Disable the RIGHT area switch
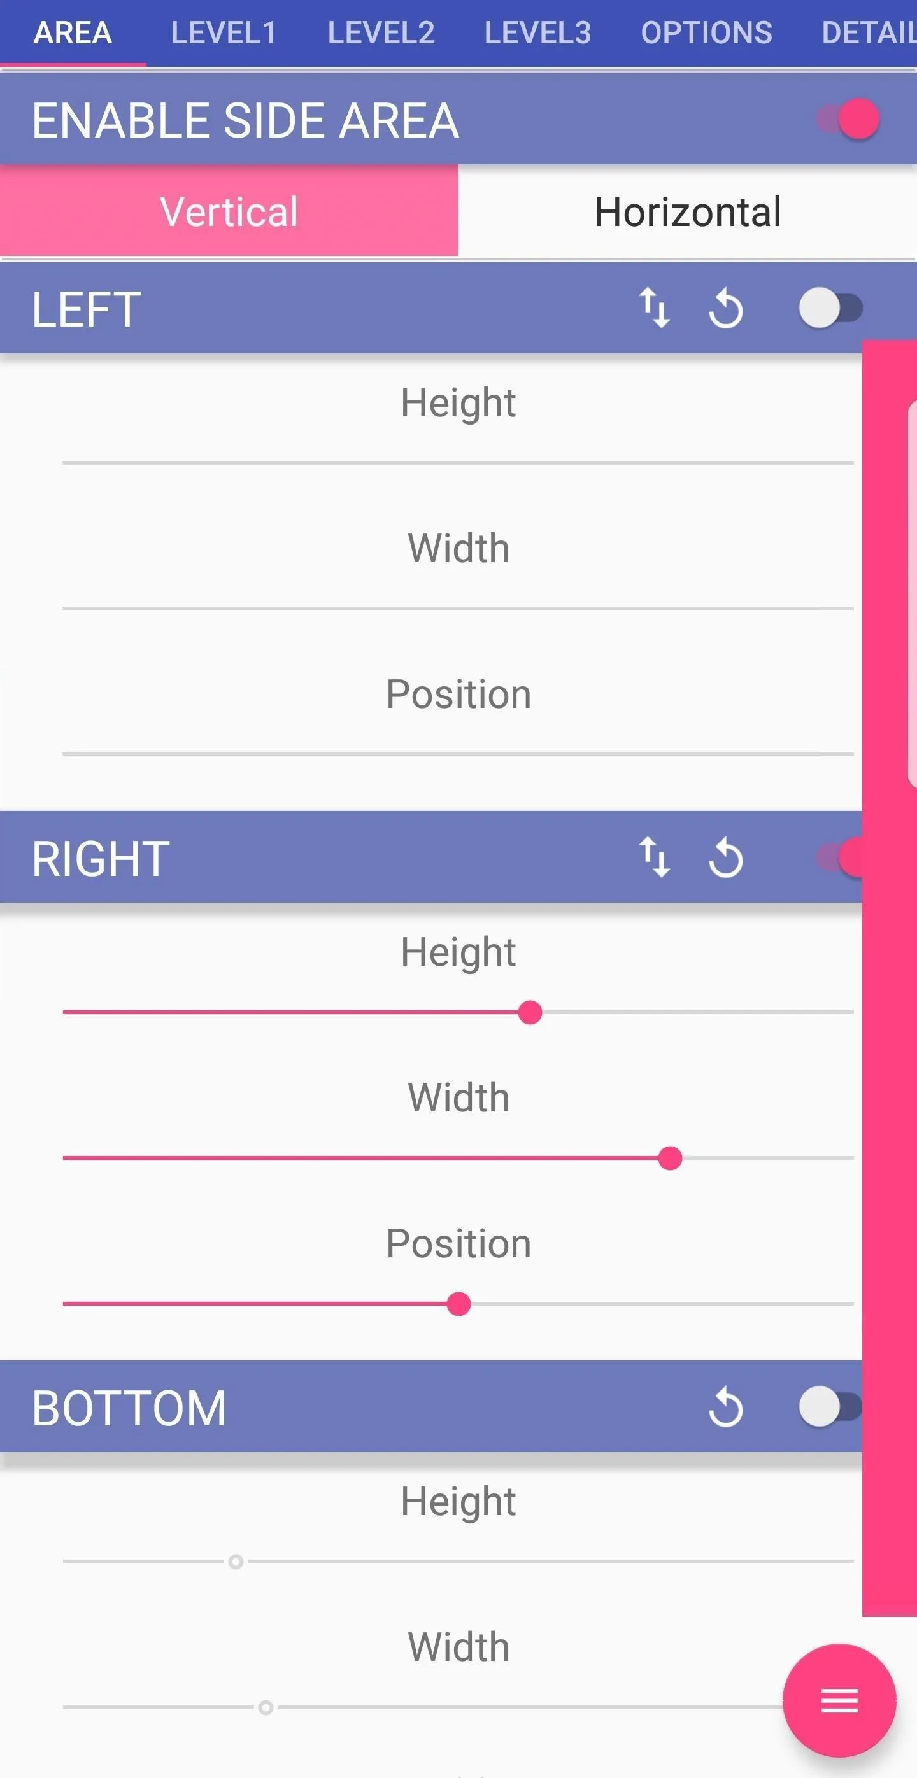This screenshot has width=917, height=1778. click(839, 857)
